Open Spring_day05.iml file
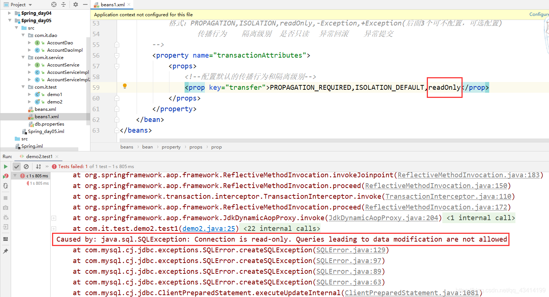This screenshot has height=297, width=549. (46, 131)
